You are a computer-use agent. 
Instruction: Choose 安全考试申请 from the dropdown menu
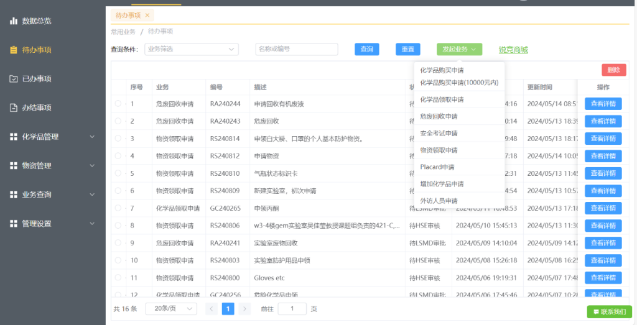coord(439,133)
